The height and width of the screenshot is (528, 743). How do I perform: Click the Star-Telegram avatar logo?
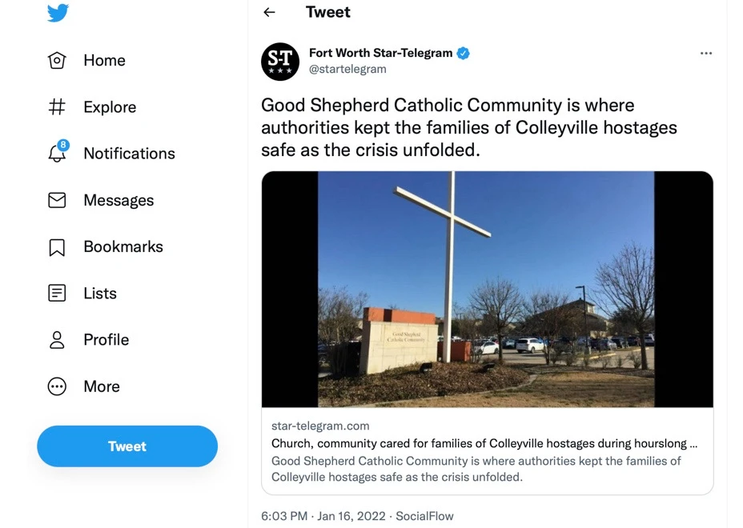click(280, 62)
